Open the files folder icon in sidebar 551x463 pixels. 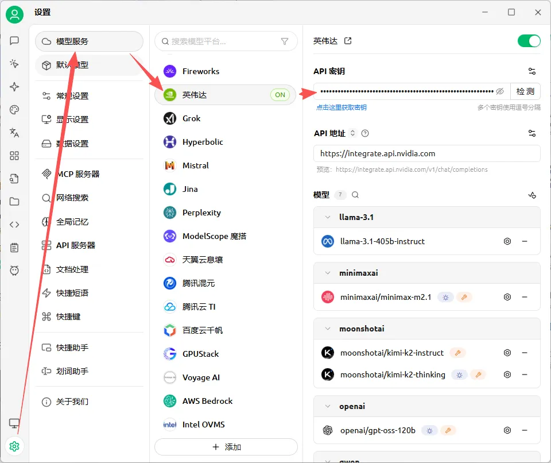(14, 202)
